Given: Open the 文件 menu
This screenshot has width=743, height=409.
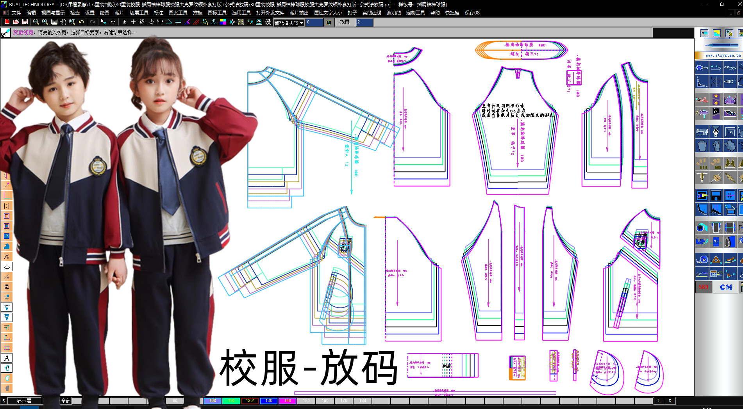Looking at the screenshot, I should coord(16,12).
